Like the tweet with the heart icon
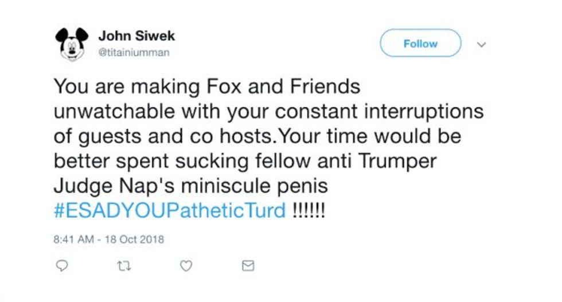This screenshot has width=562, height=302. [x=186, y=266]
